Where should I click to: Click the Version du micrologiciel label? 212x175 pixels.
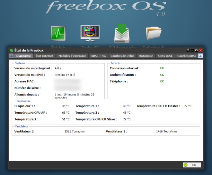coord(33,68)
